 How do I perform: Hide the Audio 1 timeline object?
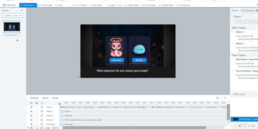[32, 107]
